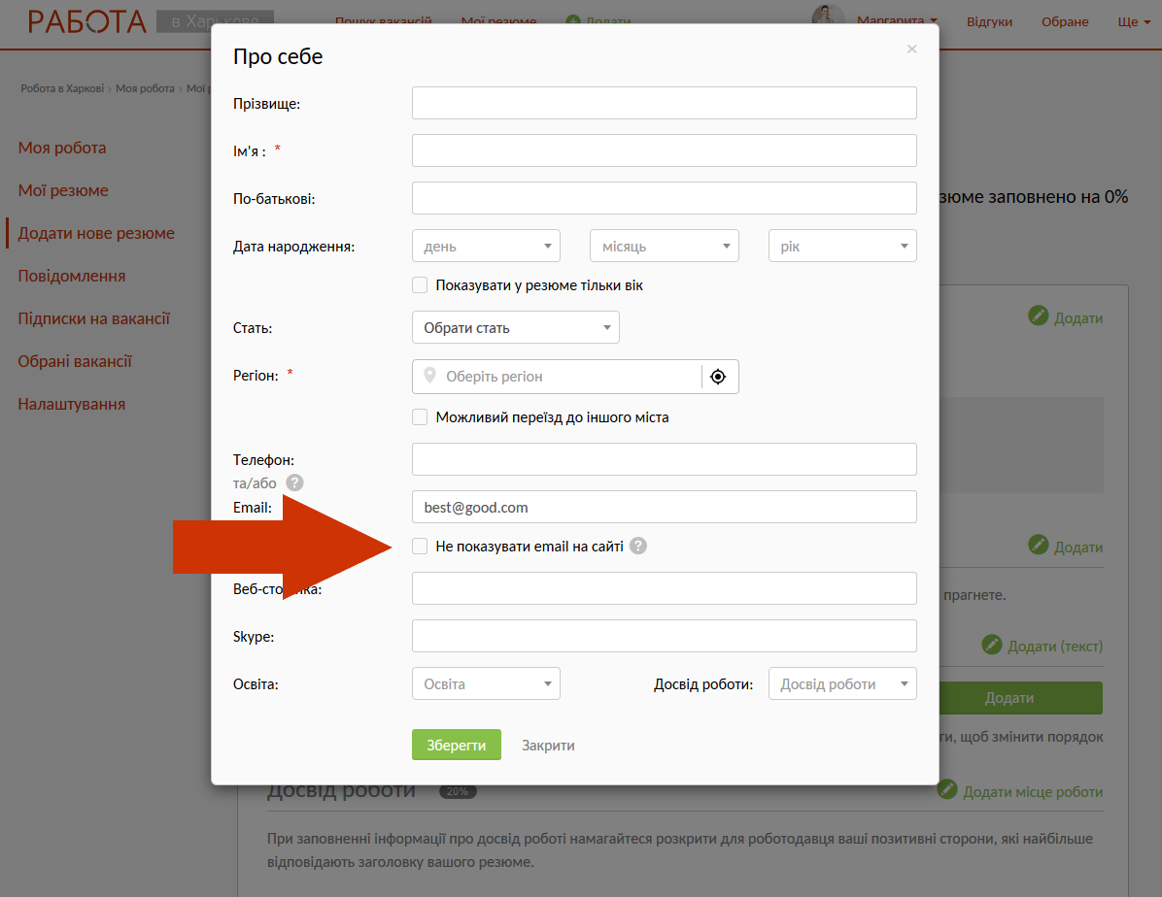Screen dimensions: 1162x897
Task: Open the день birth day dropdown
Action: click(x=486, y=247)
